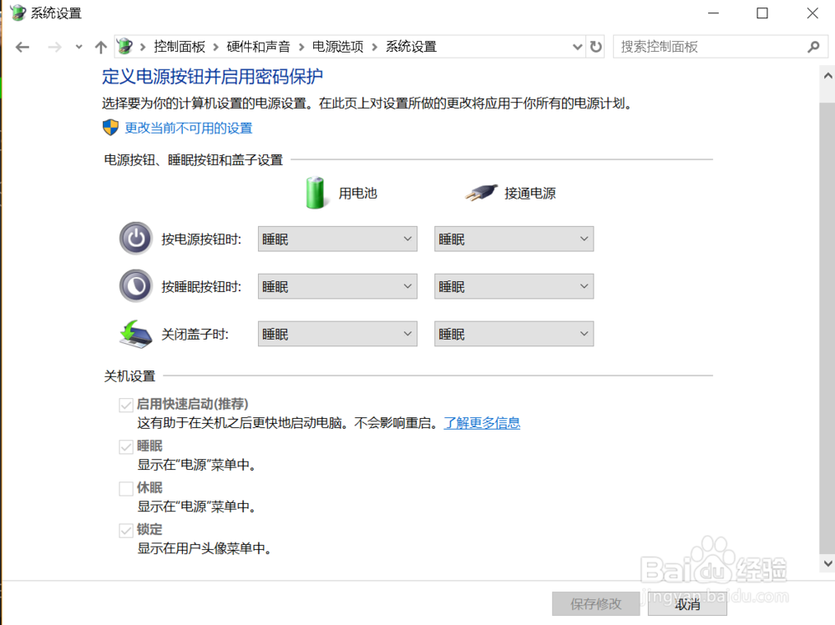Open 控制面板 breadcrumb
The width and height of the screenshot is (835, 625).
coord(180,47)
